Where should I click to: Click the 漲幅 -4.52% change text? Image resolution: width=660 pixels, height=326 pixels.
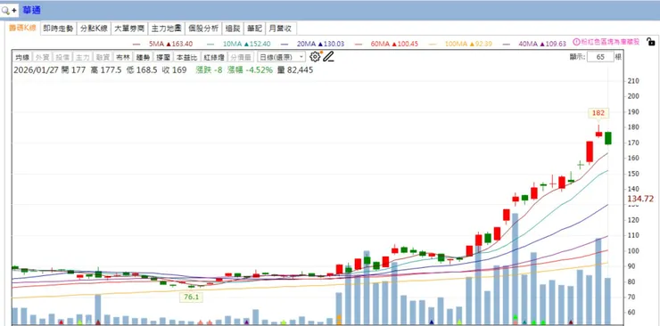tap(251, 70)
